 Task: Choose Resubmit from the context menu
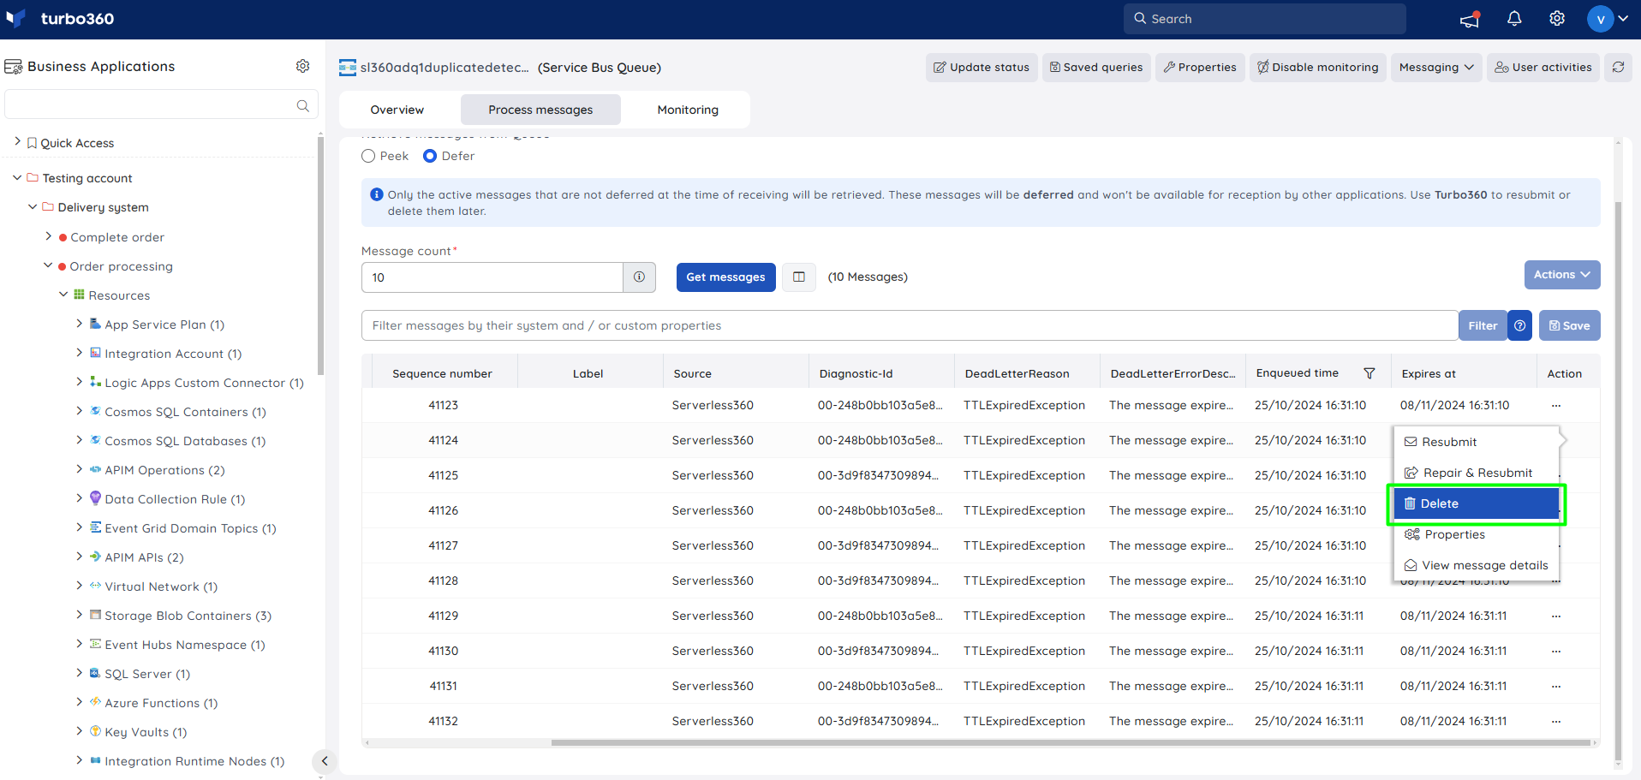1476,442
